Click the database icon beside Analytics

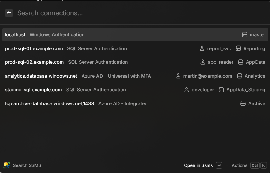[240, 76]
